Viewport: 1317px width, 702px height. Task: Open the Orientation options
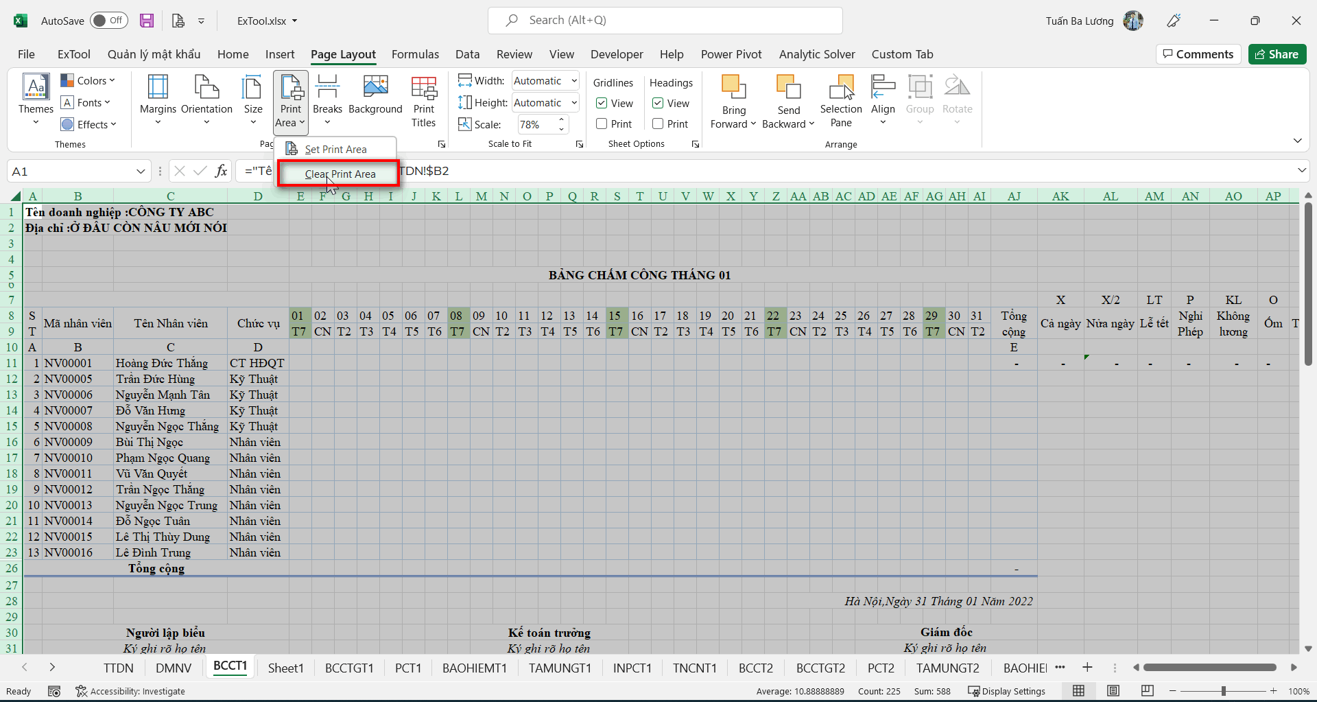(206, 96)
